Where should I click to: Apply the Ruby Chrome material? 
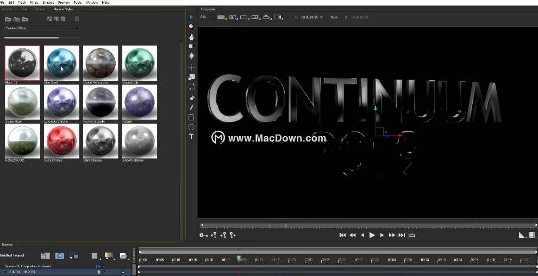61,141
